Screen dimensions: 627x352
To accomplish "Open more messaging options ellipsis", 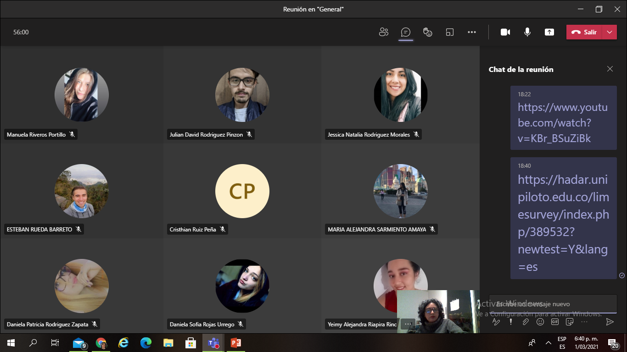I will pyautogui.click(x=584, y=322).
